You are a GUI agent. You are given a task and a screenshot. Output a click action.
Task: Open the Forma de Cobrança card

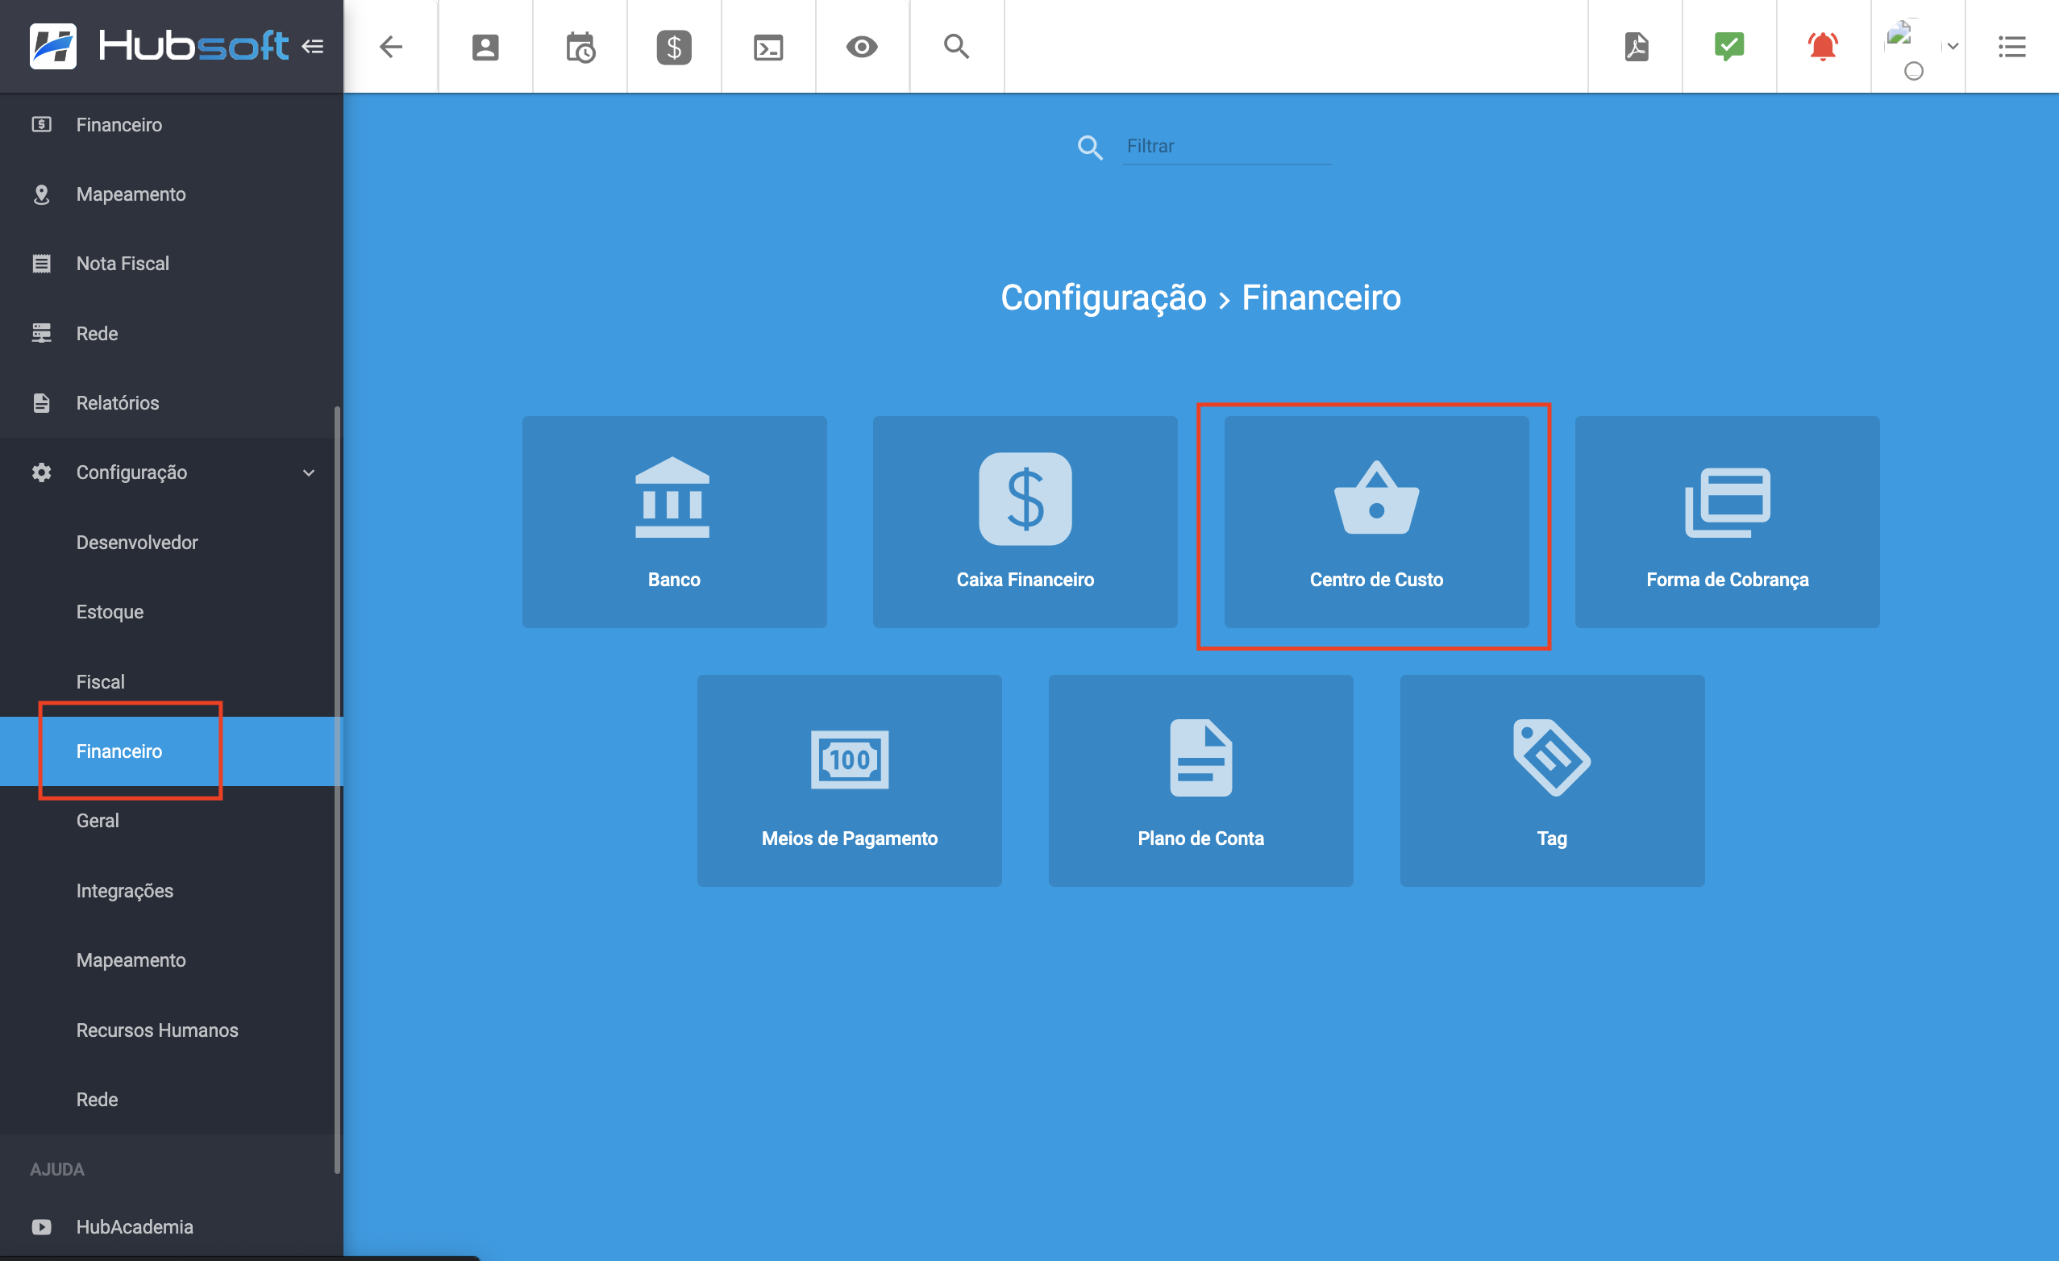pos(1727,522)
